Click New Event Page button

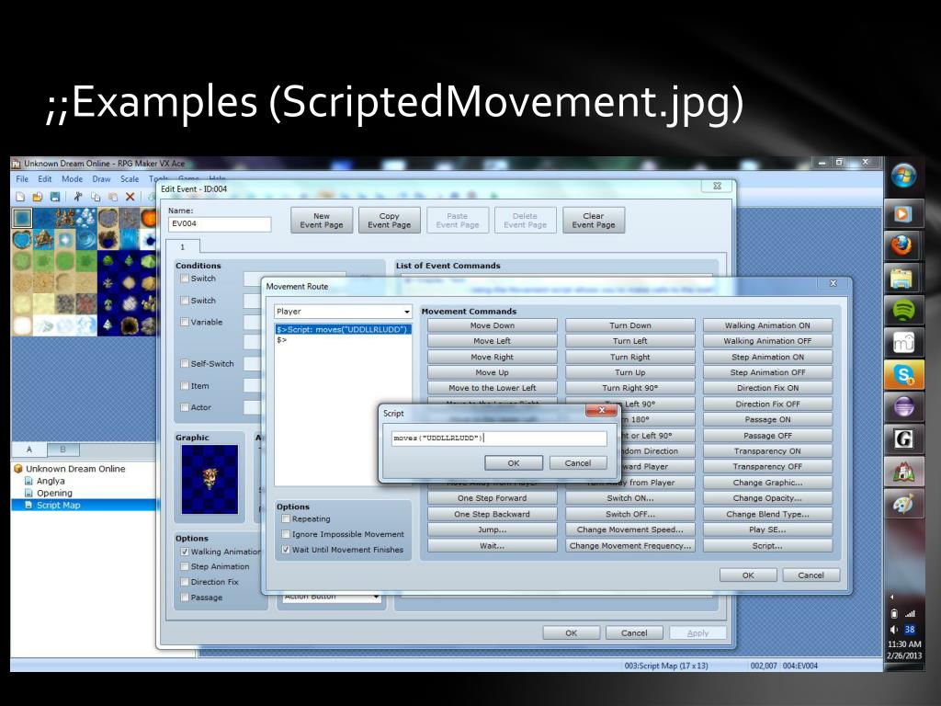322,221
